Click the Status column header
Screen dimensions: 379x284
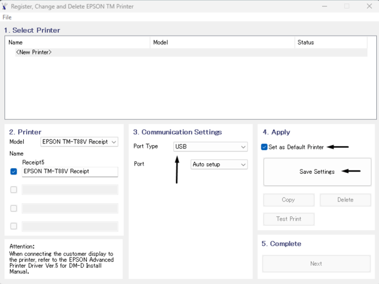pyautogui.click(x=330, y=43)
